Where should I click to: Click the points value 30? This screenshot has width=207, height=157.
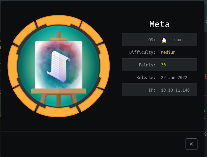pos(163,65)
